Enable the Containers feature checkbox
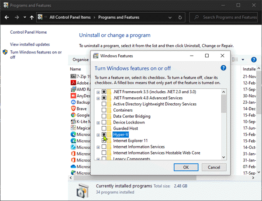262x201 pixels. tap(104, 110)
